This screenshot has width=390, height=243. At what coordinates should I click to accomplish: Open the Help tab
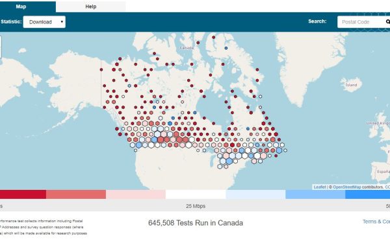click(x=91, y=6)
